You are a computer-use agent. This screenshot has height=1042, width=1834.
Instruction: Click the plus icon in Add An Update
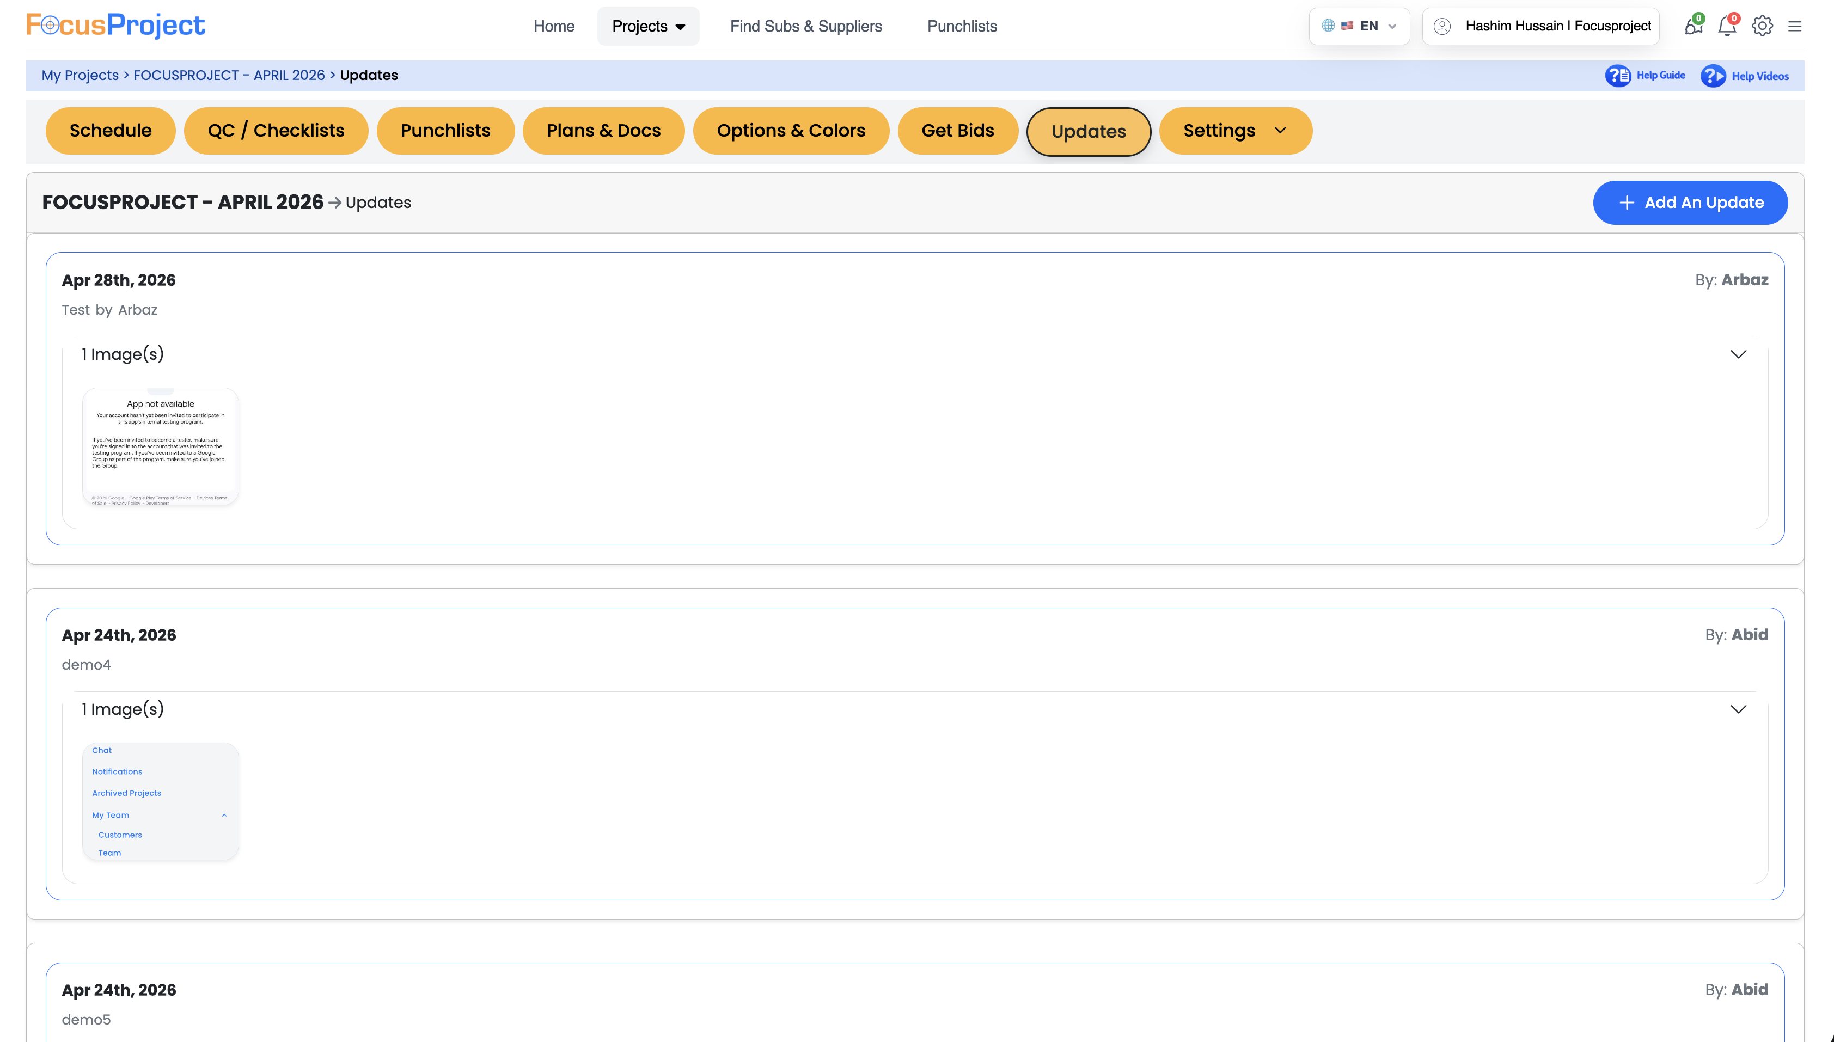click(x=1627, y=203)
